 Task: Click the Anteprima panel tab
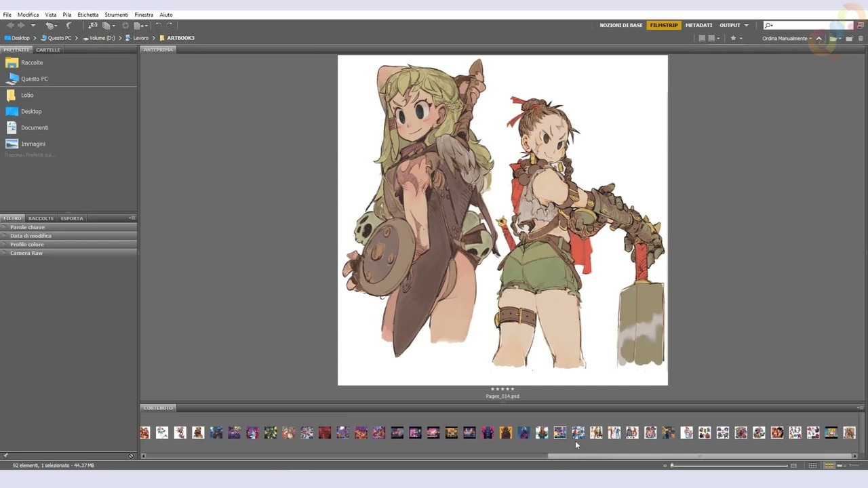158,49
